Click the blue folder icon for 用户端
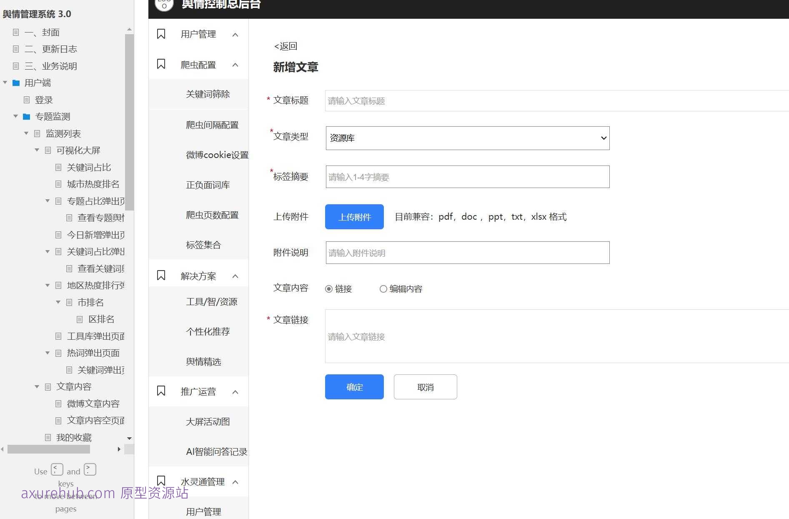This screenshot has height=519, width=789. (x=16, y=83)
